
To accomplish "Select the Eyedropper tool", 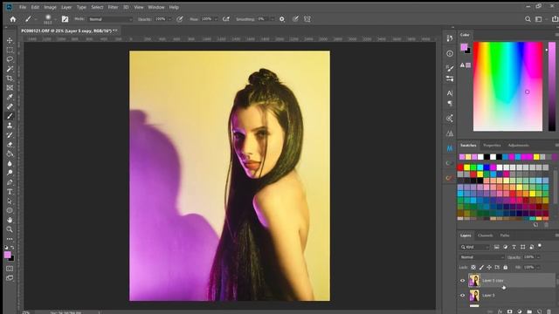I will [10, 97].
